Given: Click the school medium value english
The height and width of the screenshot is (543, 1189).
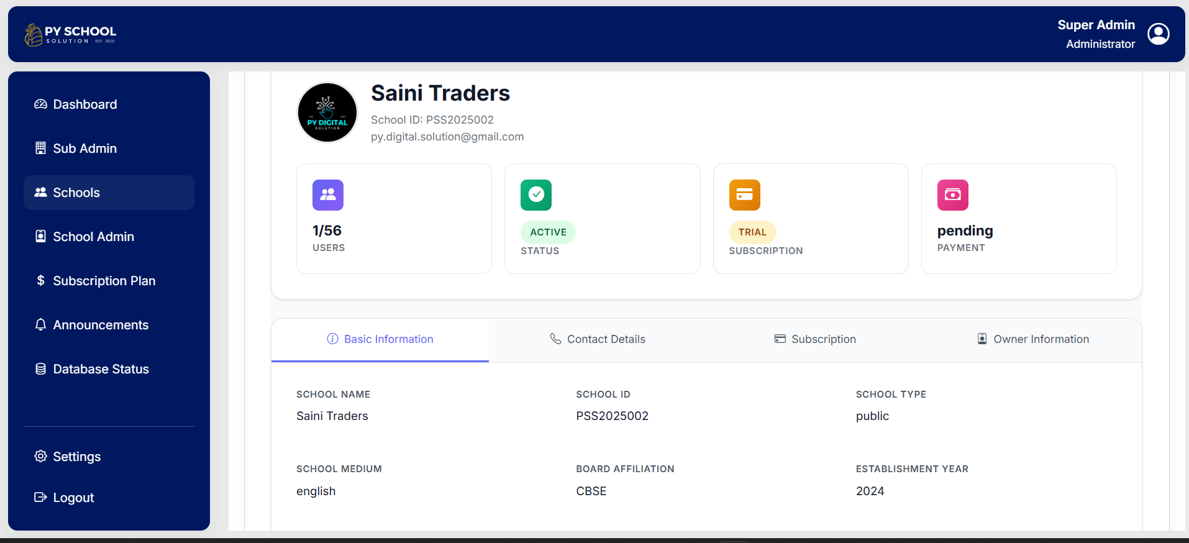Looking at the screenshot, I should [316, 491].
